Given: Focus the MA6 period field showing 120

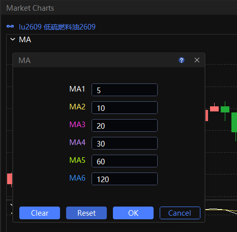Looking at the screenshot, I should pos(125,179).
